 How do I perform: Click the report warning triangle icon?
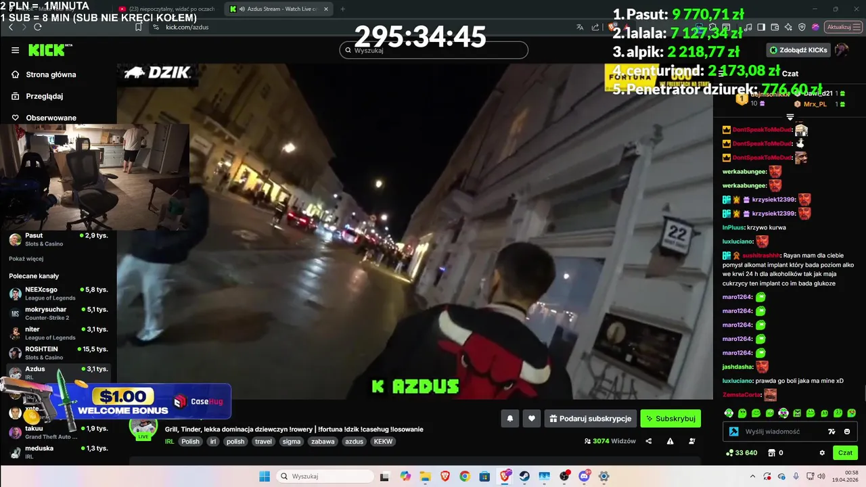click(x=670, y=441)
